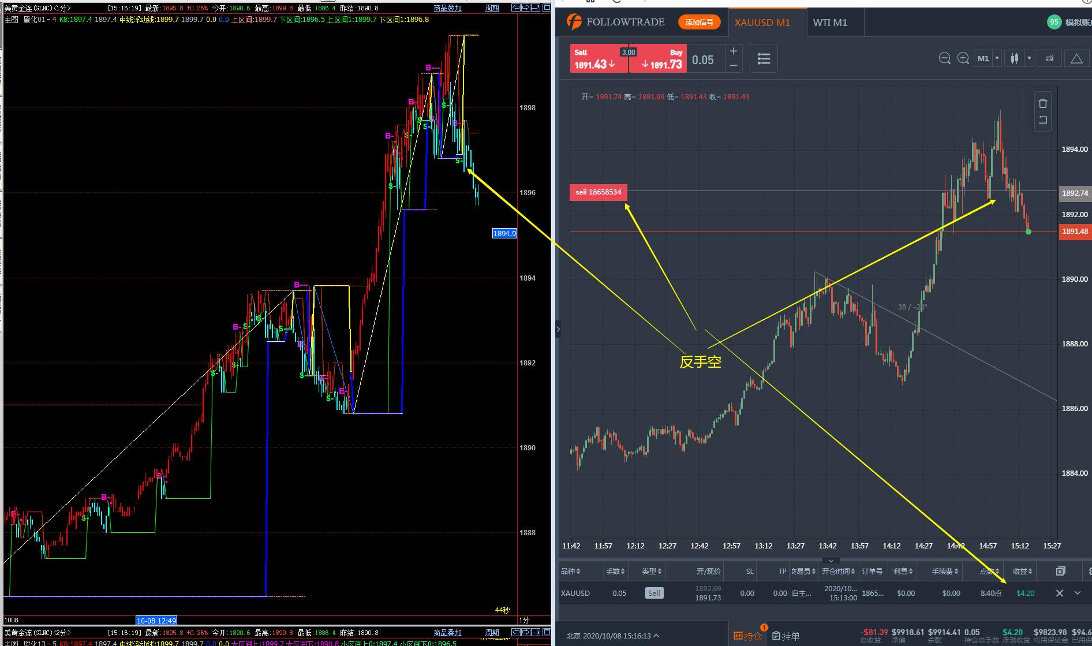Close the XAUUSD sell position with X
Viewport: 1092px width, 646px height.
(1059, 593)
